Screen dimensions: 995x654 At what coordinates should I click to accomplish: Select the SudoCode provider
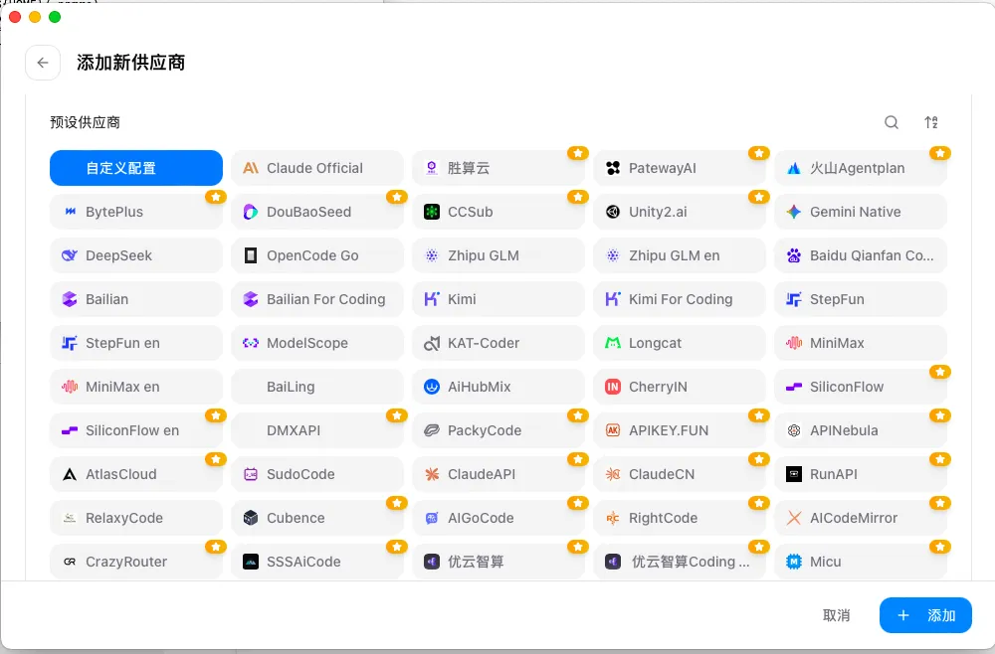[317, 474]
